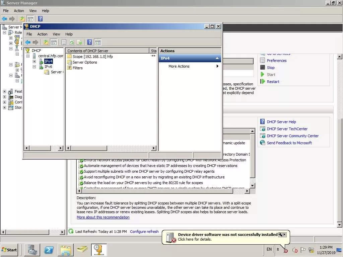The height and width of the screenshot is (257, 343).
Task: Click DHCP Server Help question-mark icon
Action: coord(263,121)
